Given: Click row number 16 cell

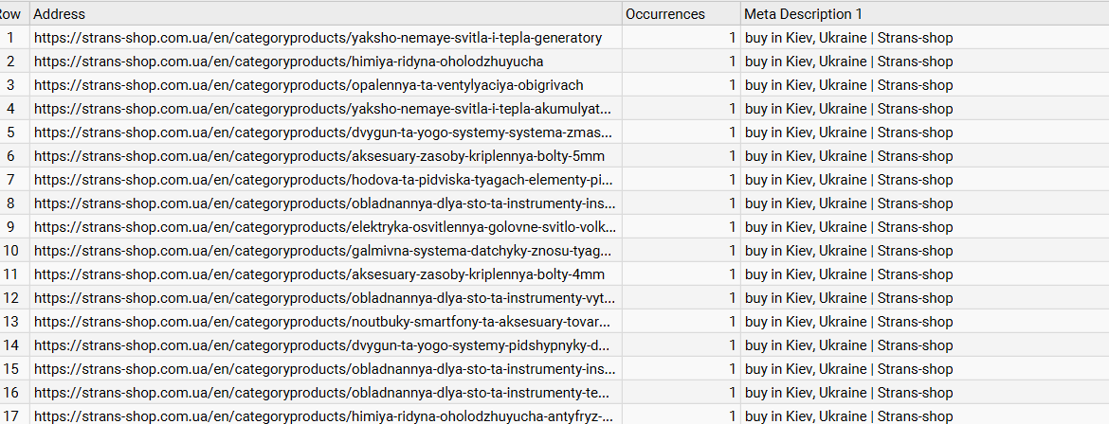Looking at the screenshot, I should point(14,393).
